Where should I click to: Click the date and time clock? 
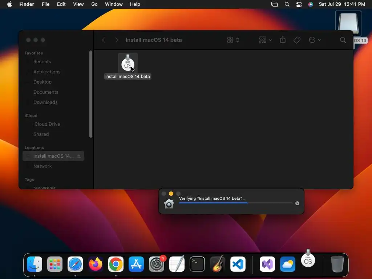pyautogui.click(x=342, y=4)
